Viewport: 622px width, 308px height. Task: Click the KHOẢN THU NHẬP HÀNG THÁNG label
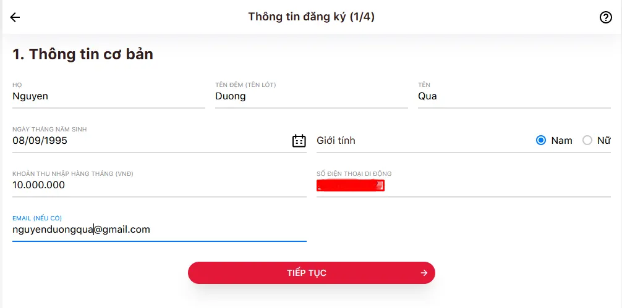73,174
